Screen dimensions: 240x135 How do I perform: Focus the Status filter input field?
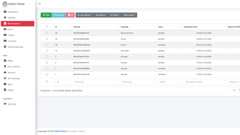pyautogui.click(x=169, y=82)
